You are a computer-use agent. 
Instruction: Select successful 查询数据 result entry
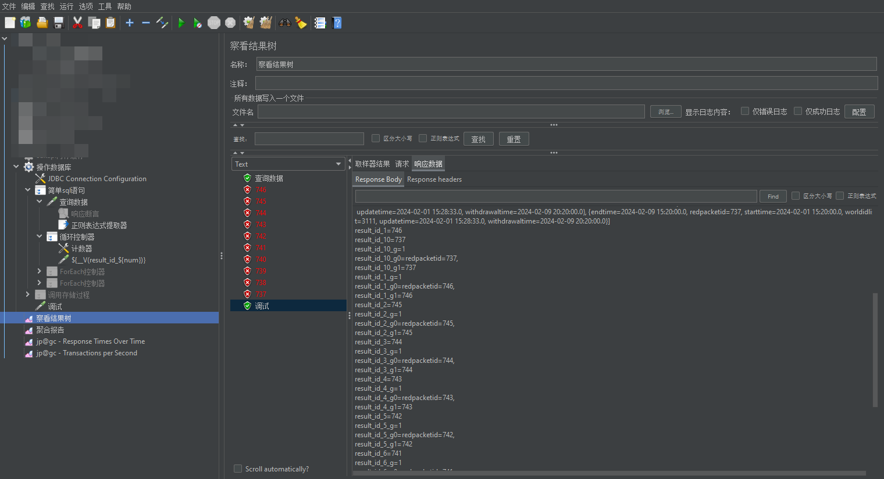click(x=269, y=178)
